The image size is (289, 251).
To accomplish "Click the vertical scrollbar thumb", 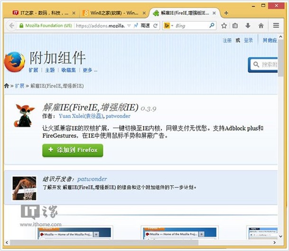I will point(280,58).
